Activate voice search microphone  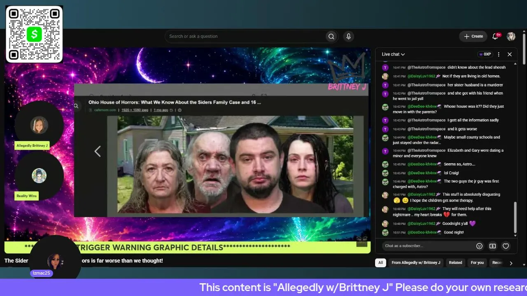point(349,36)
